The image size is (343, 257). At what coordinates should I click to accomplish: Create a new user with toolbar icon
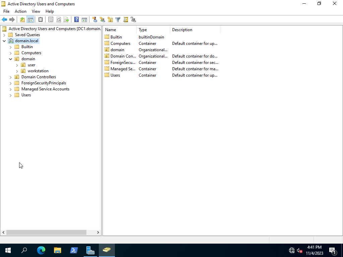[94, 20]
